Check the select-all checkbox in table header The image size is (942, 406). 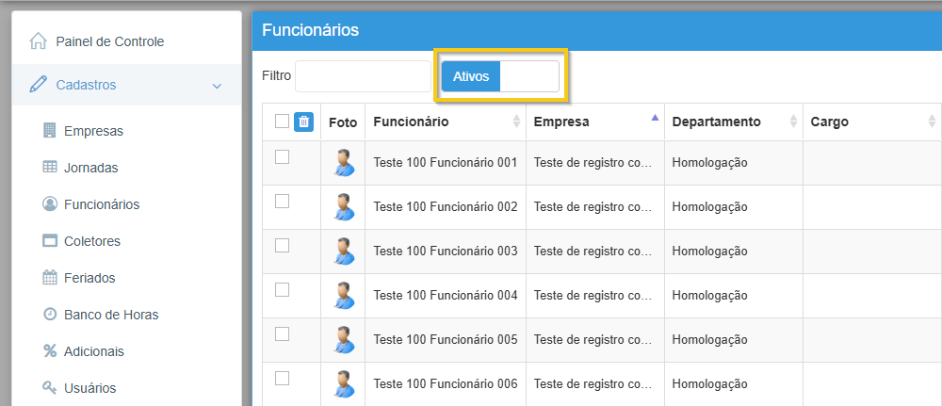[282, 122]
